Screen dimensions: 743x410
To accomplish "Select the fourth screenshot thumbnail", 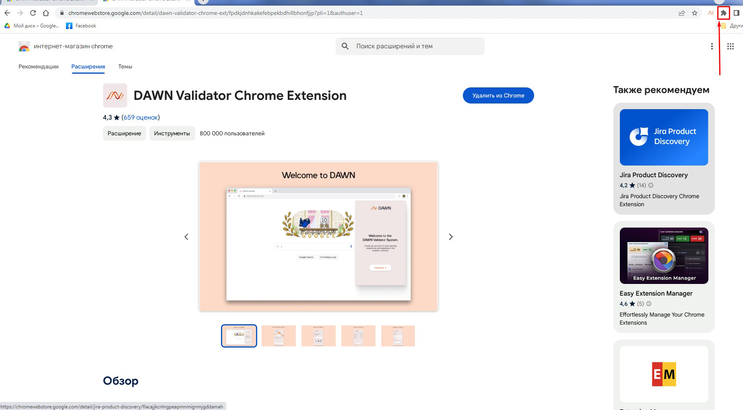I will 358,336.
